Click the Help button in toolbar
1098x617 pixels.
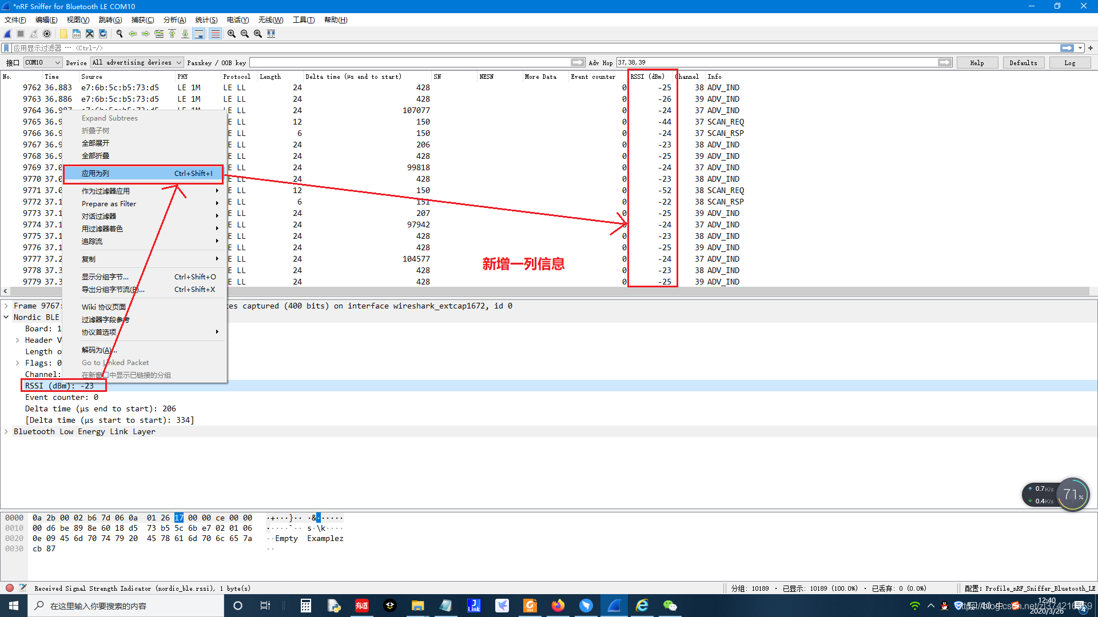(977, 63)
